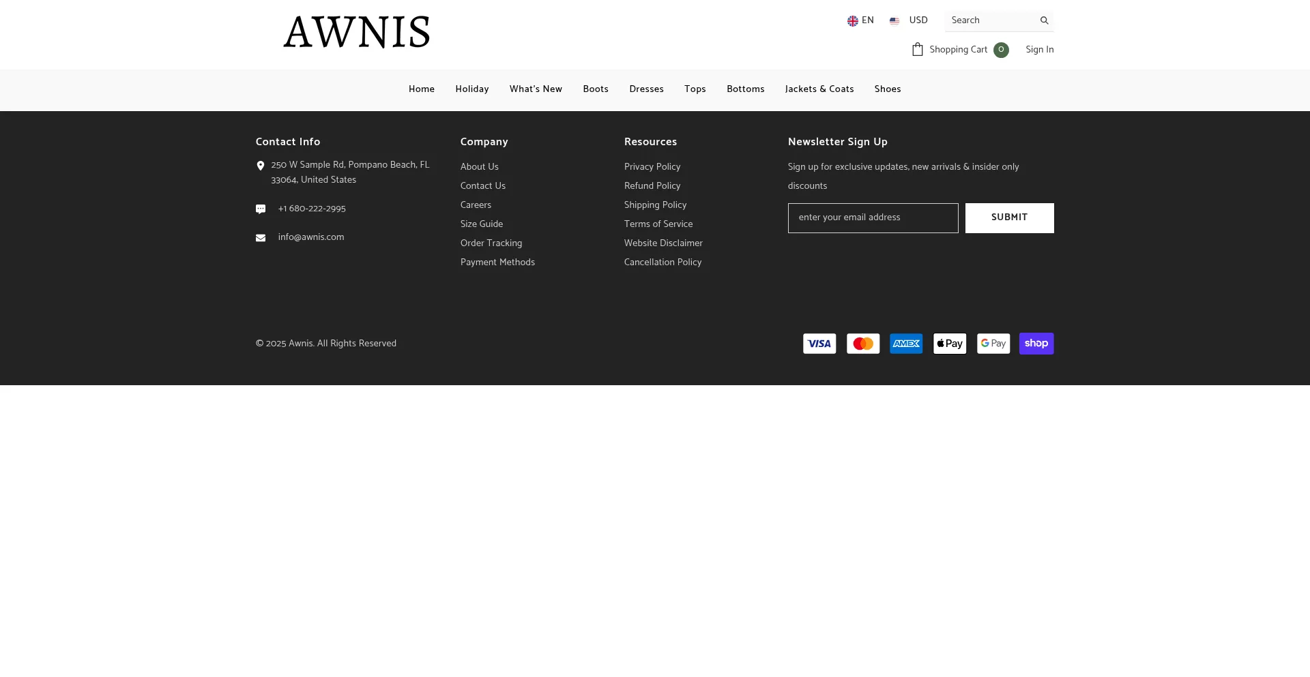Open the Jackets & Coats navigation menu
The height and width of the screenshot is (677, 1310).
[x=819, y=89]
